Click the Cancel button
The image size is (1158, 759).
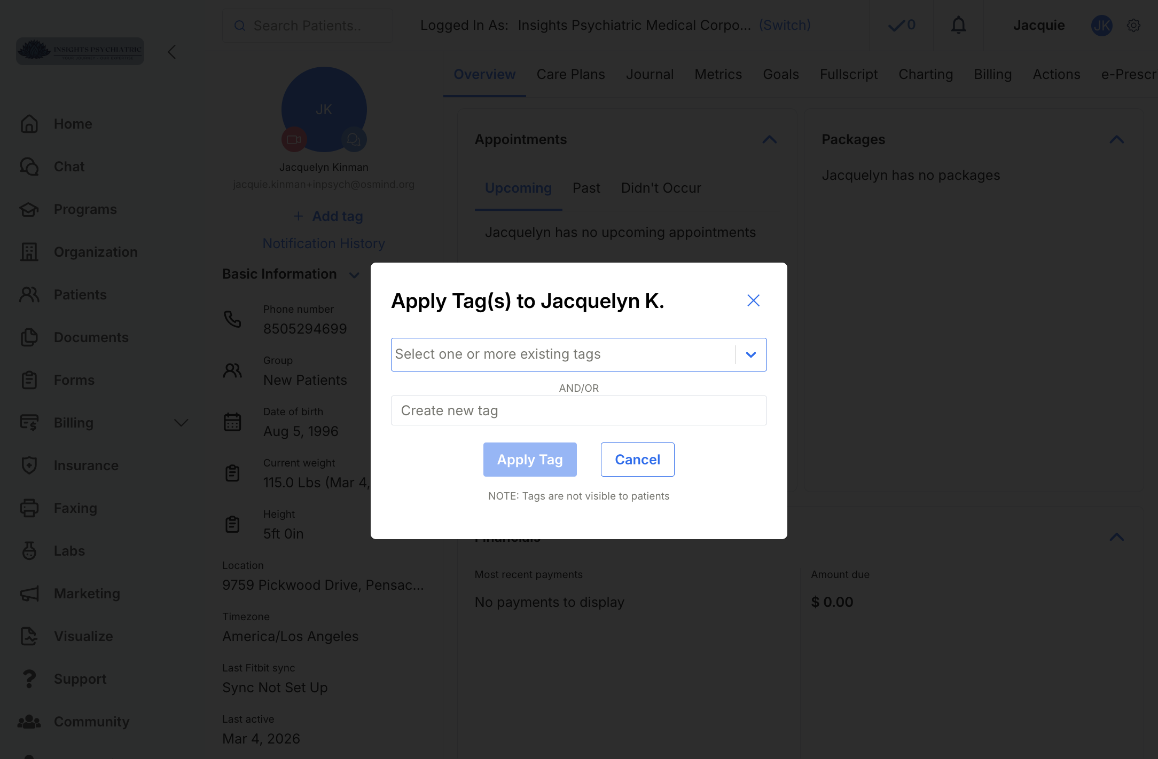tap(637, 460)
